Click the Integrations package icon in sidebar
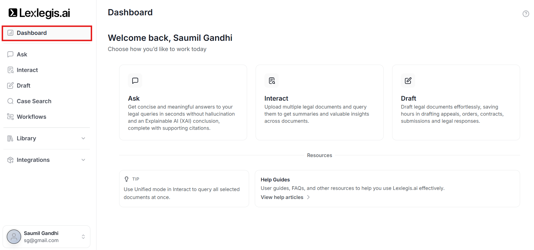 (x=11, y=160)
